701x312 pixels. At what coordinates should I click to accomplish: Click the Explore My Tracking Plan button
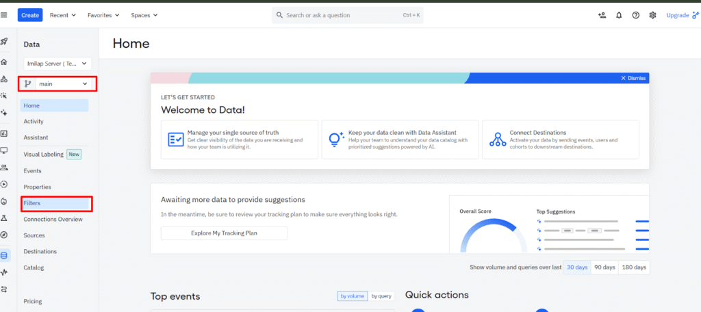[x=224, y=233]
